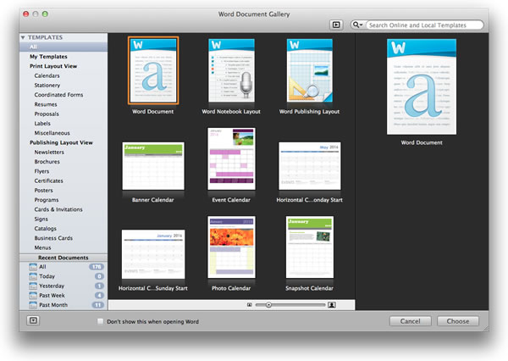Click the large Word Document preview image
Screen dimensions: 508x361
[x=422, y=86]
